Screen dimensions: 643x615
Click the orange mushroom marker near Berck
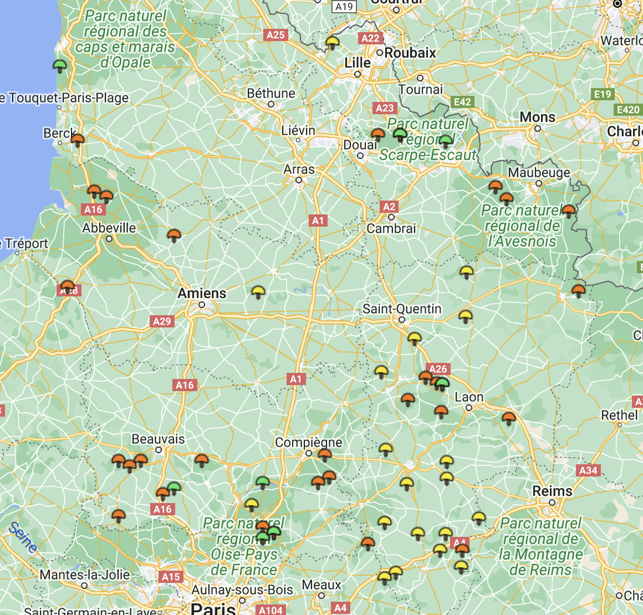(x=79, y=140)
